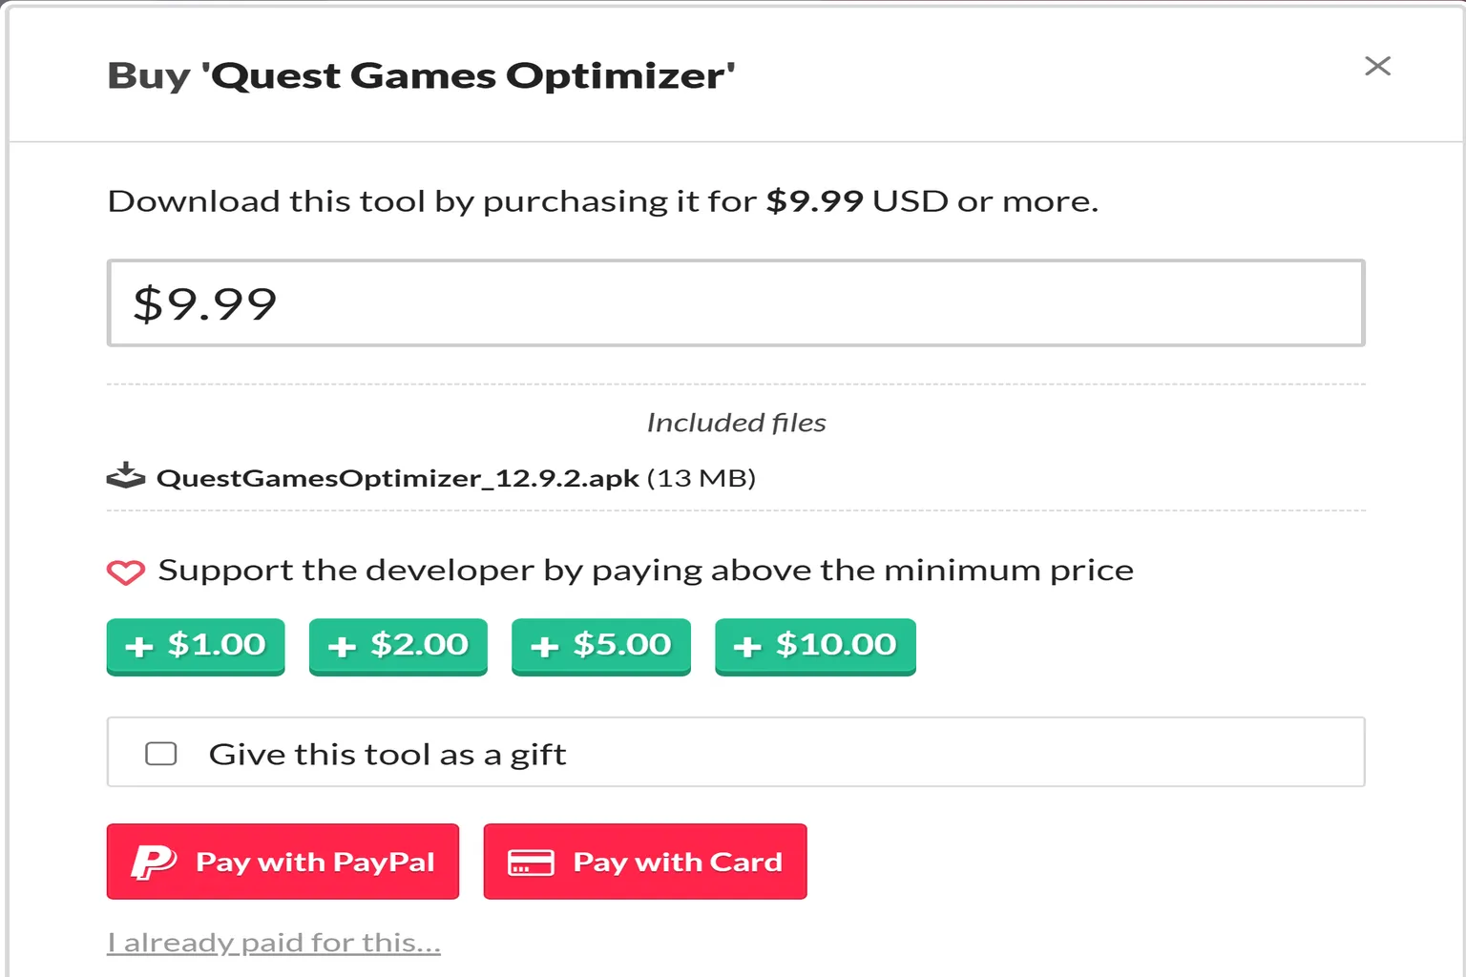This screenshot has height=977, width=1466.
Task: Add $10.00 above the minimum price
Action: 814,646
